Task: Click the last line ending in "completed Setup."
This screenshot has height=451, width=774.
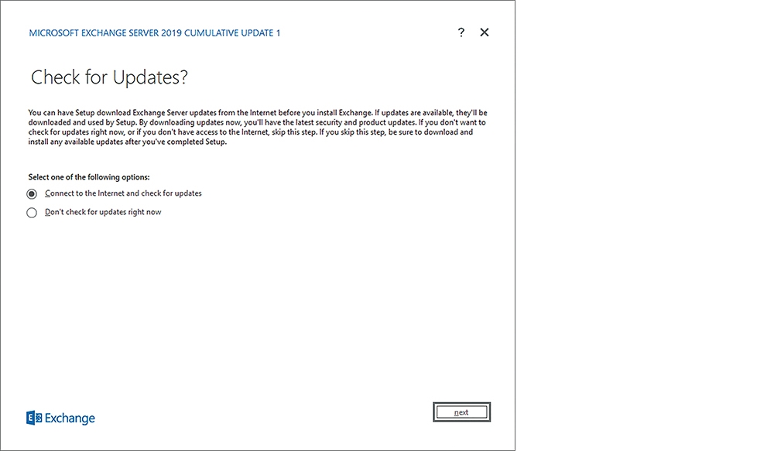Action: coord(128,142)
